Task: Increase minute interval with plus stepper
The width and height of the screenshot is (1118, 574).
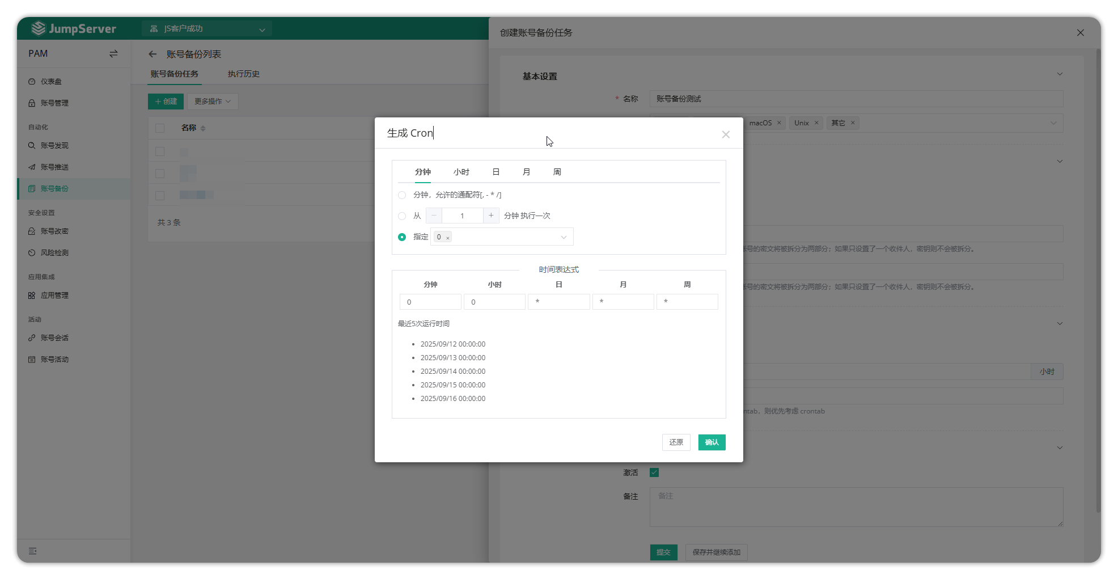Action: click(x=491, y=216)
